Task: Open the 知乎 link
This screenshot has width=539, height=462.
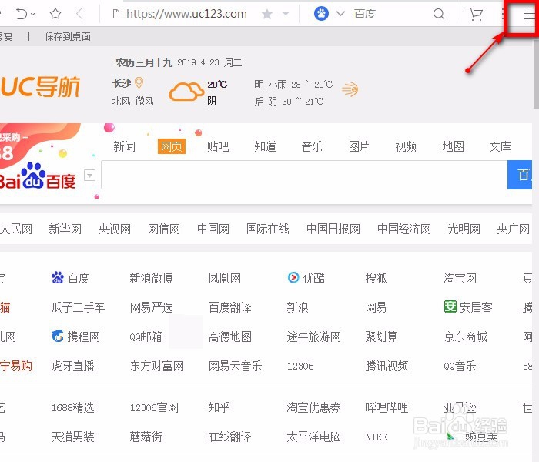Action: (219, 408)
